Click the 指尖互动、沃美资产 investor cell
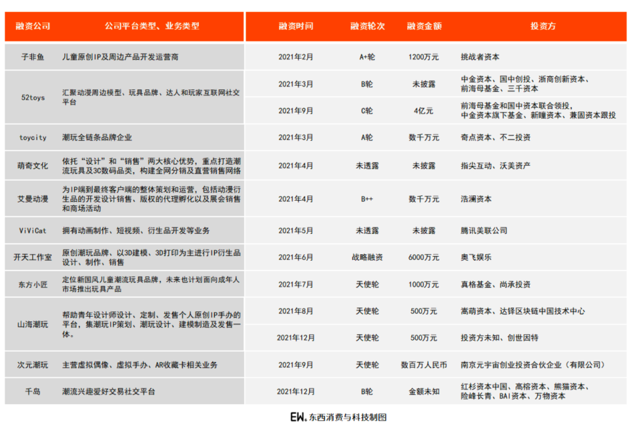The width and height of the screenshot is (630, 428). tap(495, 166)
